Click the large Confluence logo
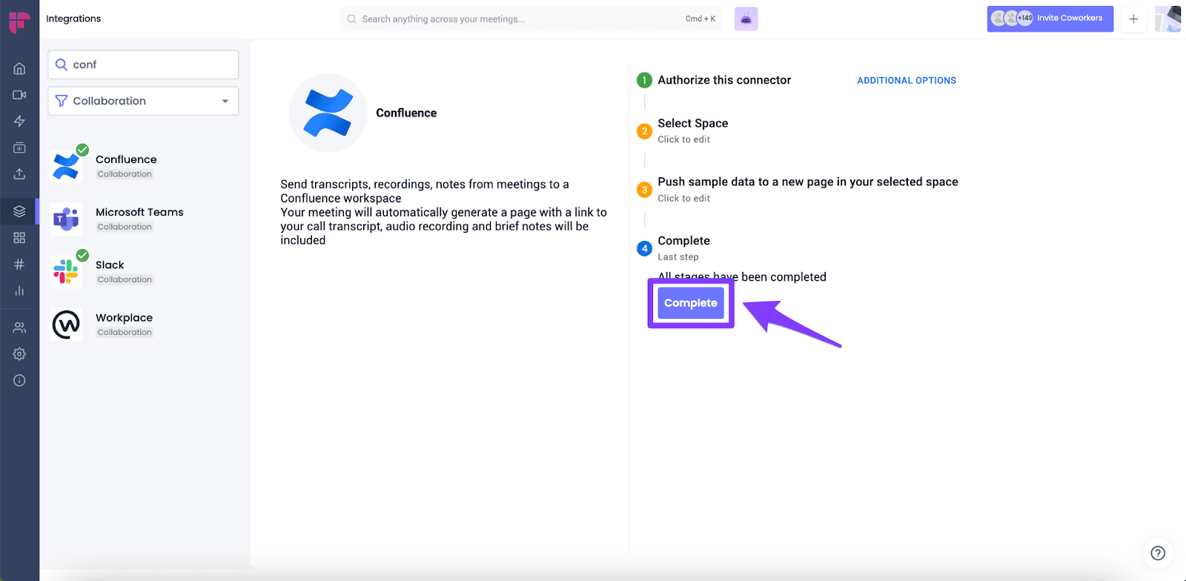 click(x=328, y=113)
